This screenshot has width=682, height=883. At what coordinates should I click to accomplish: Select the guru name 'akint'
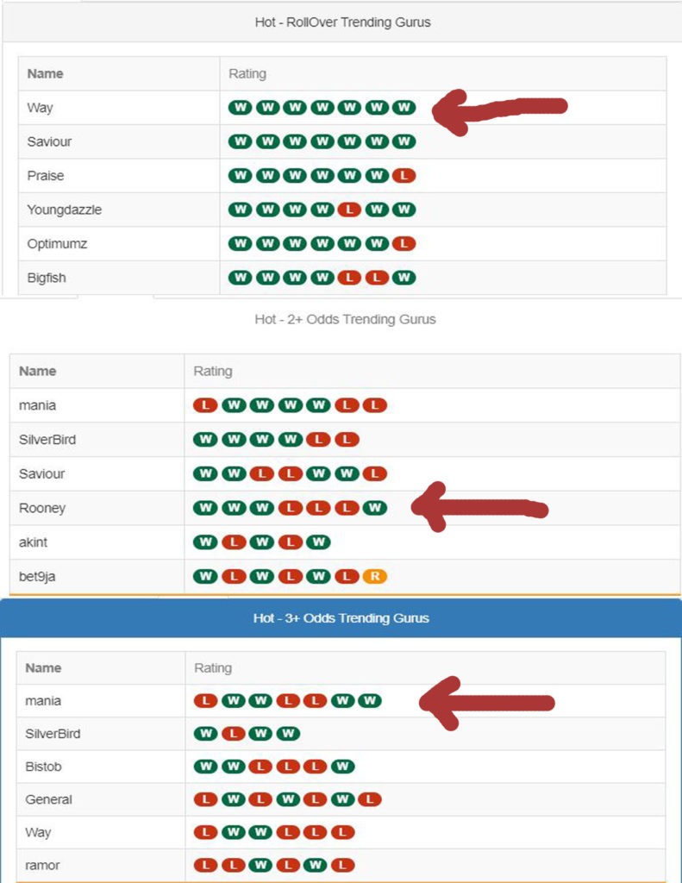[x=33, y=542]
